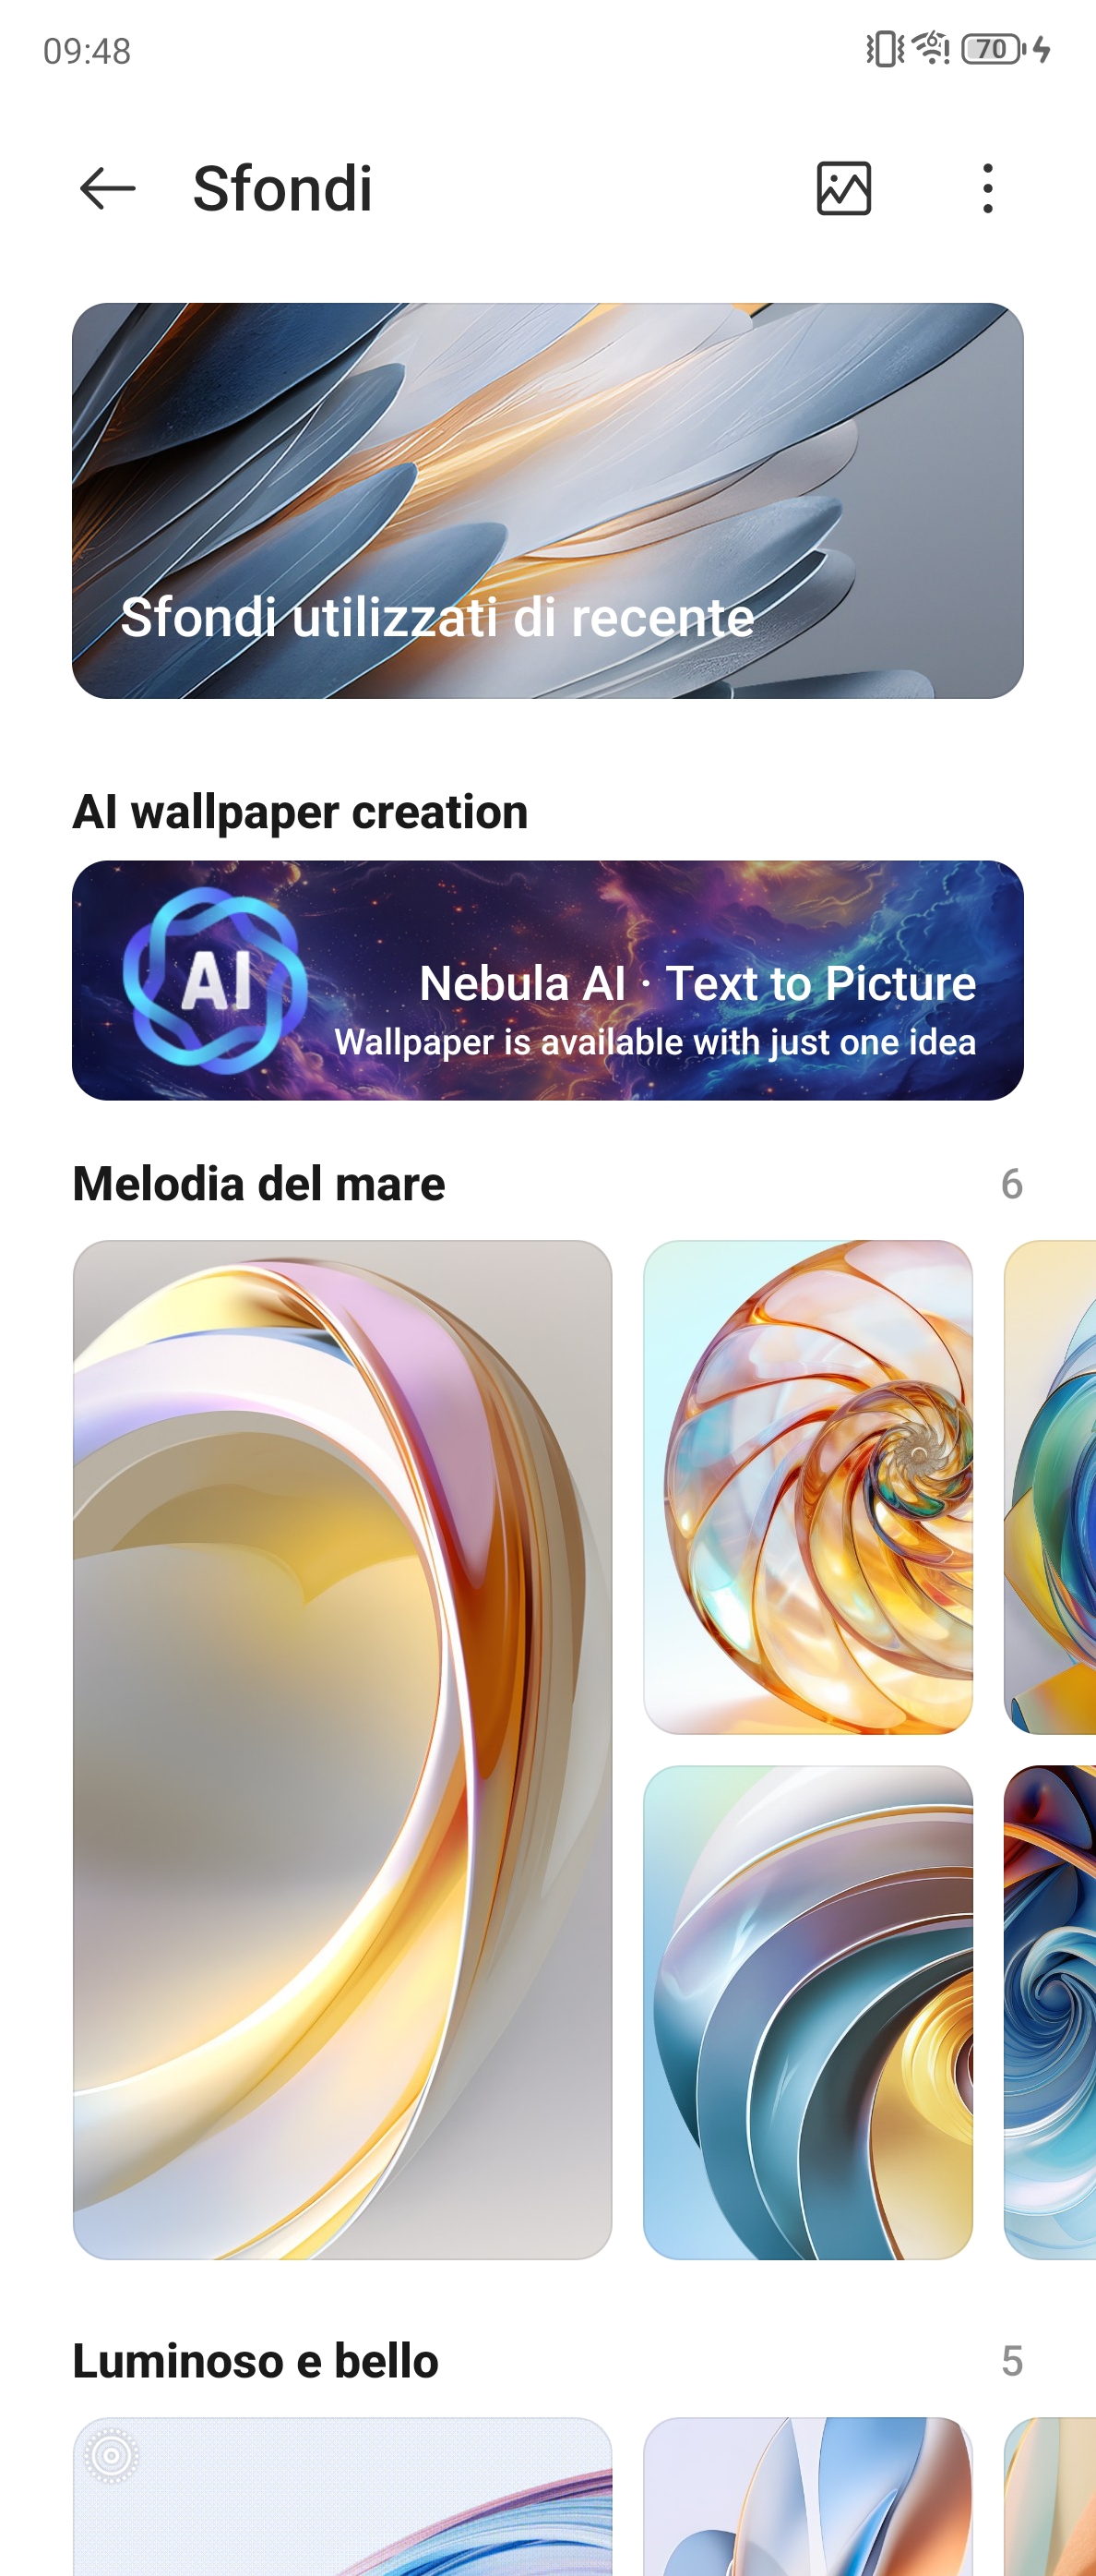Select the blue spiral shell wallpaper
Image resolution: width=1096 pixels, height=2576 pixels.
(x=807, y=2012)
